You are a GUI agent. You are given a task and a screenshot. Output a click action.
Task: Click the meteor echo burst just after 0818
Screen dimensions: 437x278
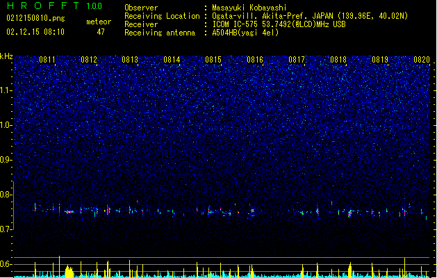pos(349,214)
